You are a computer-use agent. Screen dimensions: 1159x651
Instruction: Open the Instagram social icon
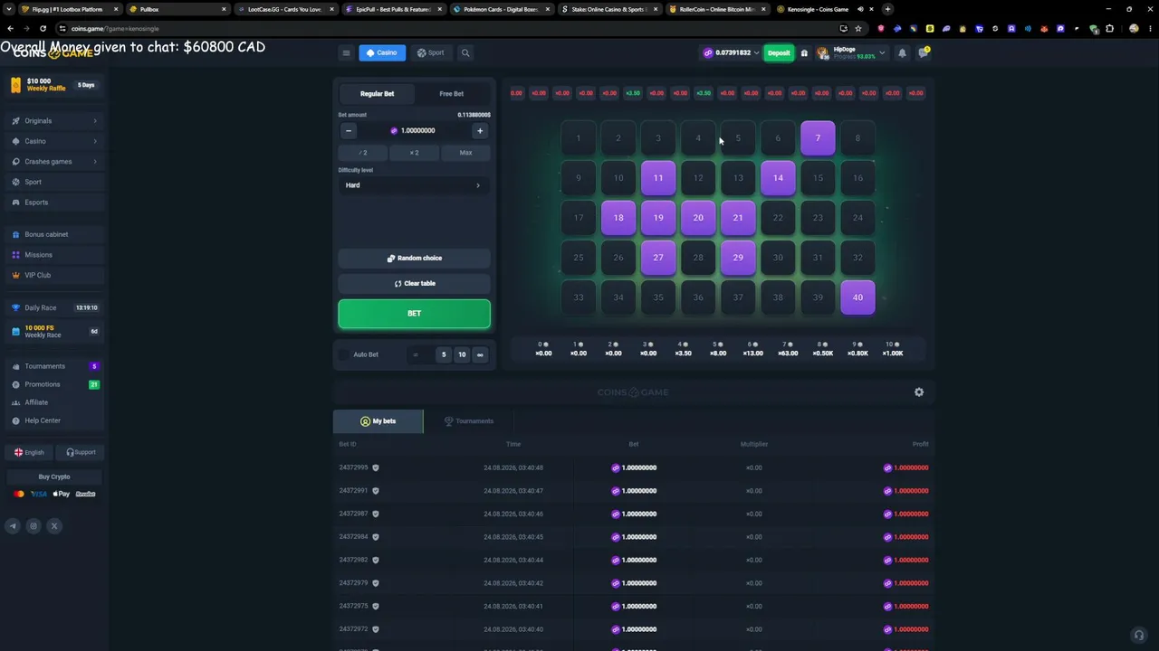pos(34,525)
